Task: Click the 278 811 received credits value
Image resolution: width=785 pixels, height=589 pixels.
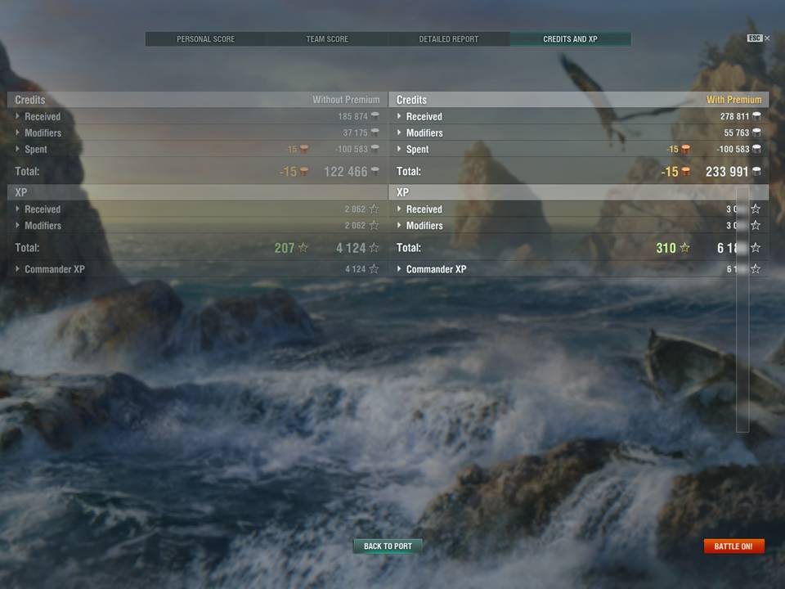Action: pos(734,116)
